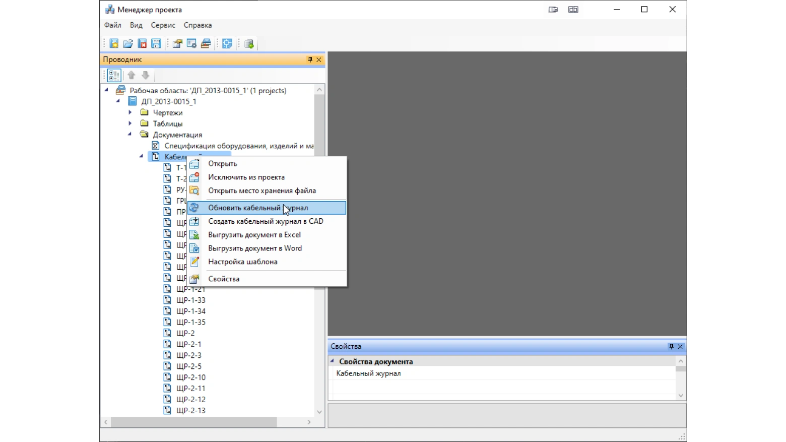786x442 pixels.
Task: Collapse the ДП_2013-0015_1 project node
Action: (x=118, y=101)
